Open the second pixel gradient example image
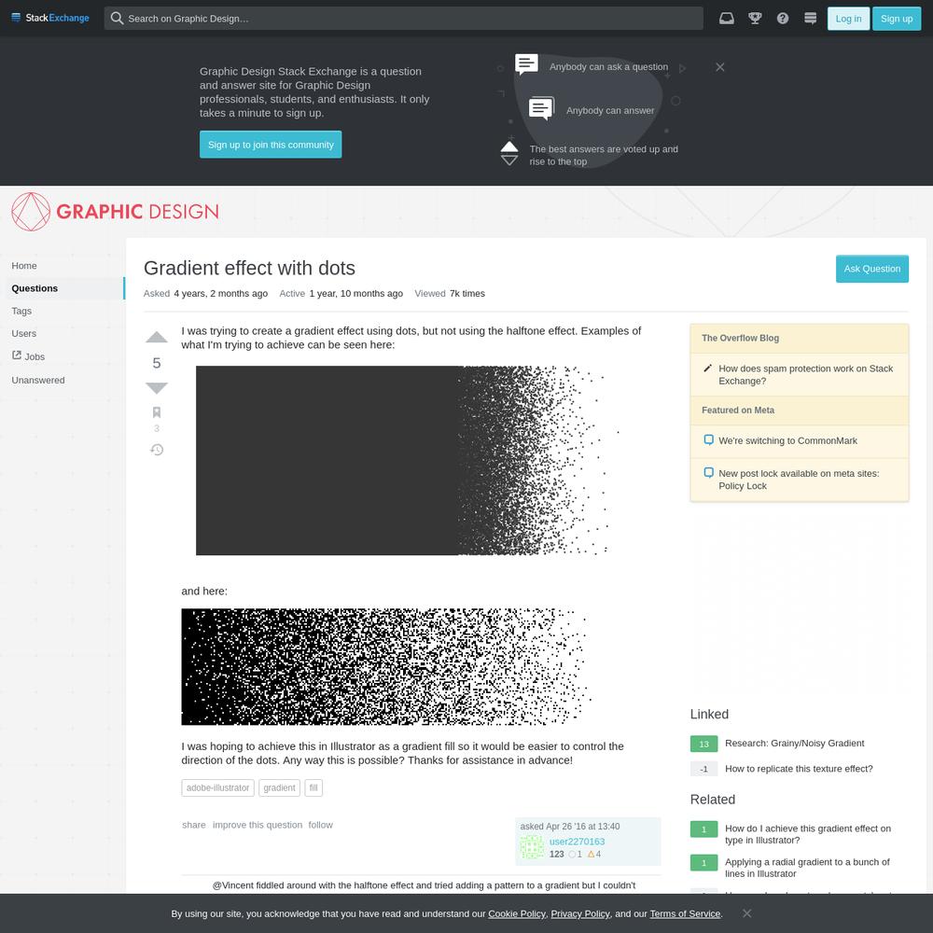The height and width of the screenshot is (933, 933). 386,666
